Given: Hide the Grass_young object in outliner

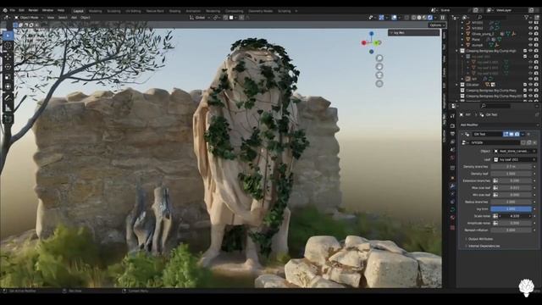Looking at the screenshot, I should point(531,34).
